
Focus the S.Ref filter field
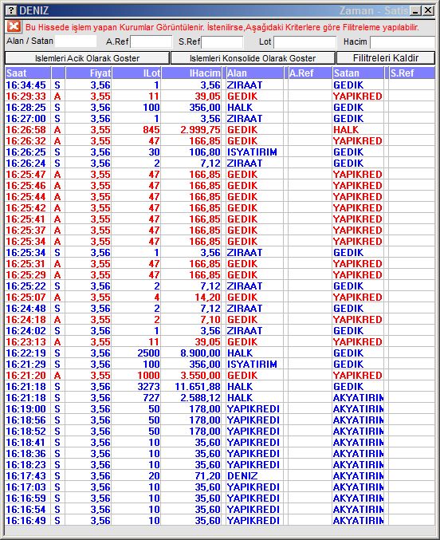[222, 42]
